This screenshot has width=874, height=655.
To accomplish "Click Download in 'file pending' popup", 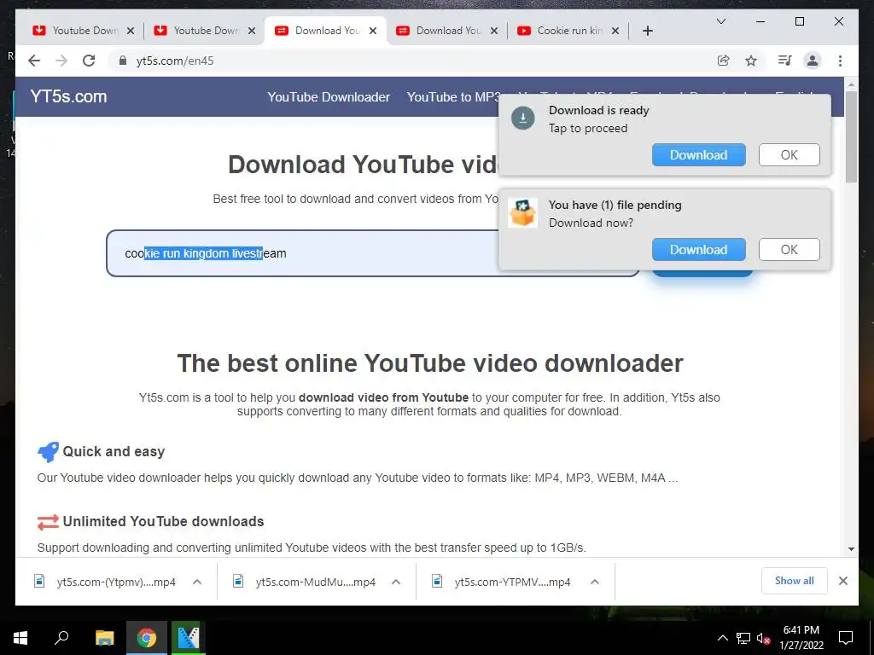I will (698, 250).
